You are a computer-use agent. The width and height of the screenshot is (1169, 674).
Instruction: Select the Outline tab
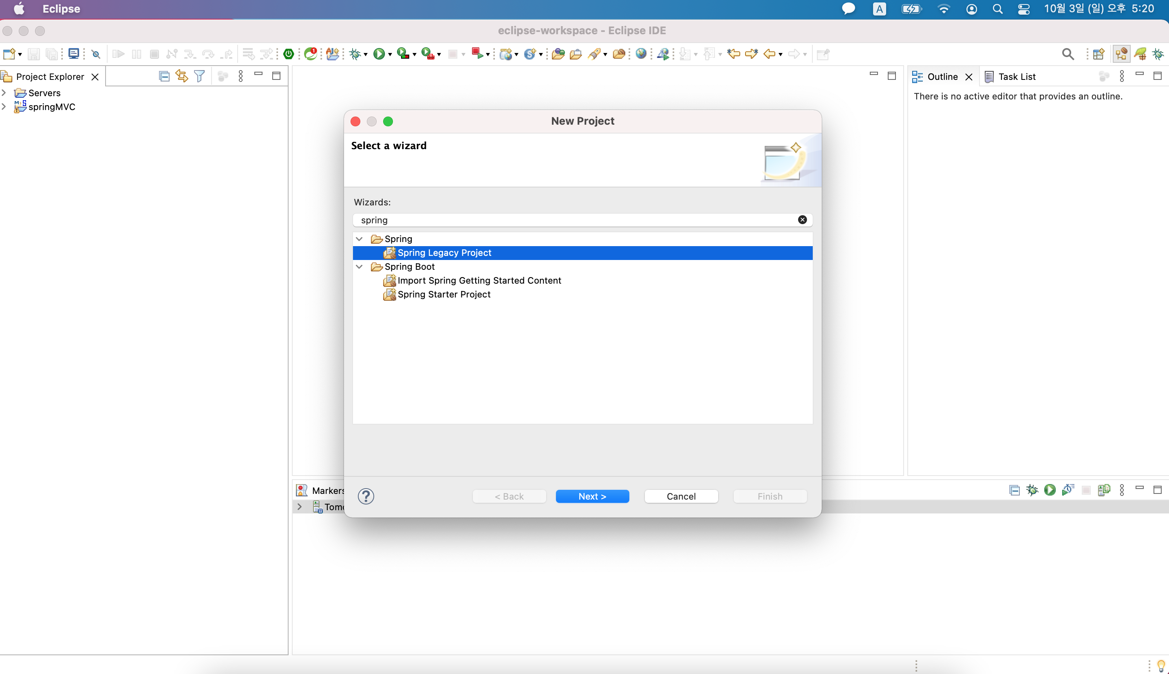tap(942, 77)
